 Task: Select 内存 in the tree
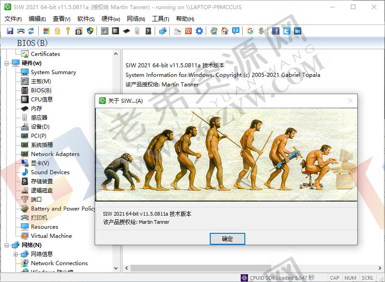tap(36, 109)
